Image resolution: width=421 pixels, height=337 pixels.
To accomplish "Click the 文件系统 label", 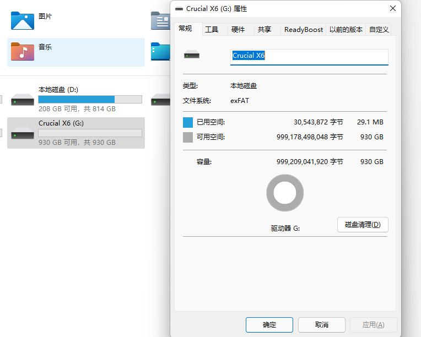I will coord(197,101).
